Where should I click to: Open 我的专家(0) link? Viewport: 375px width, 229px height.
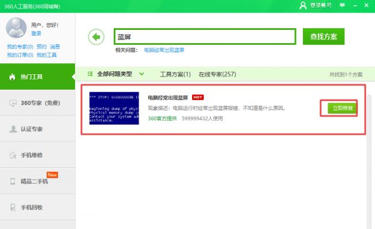[x=20, y=47]
